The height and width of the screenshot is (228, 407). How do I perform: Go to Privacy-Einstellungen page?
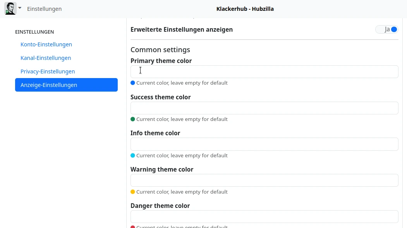coord(48,71)
